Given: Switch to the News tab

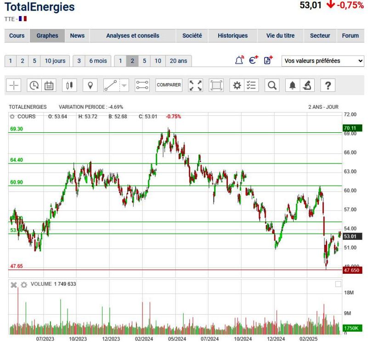Looking at the screenshot, I should click(77, 36).
